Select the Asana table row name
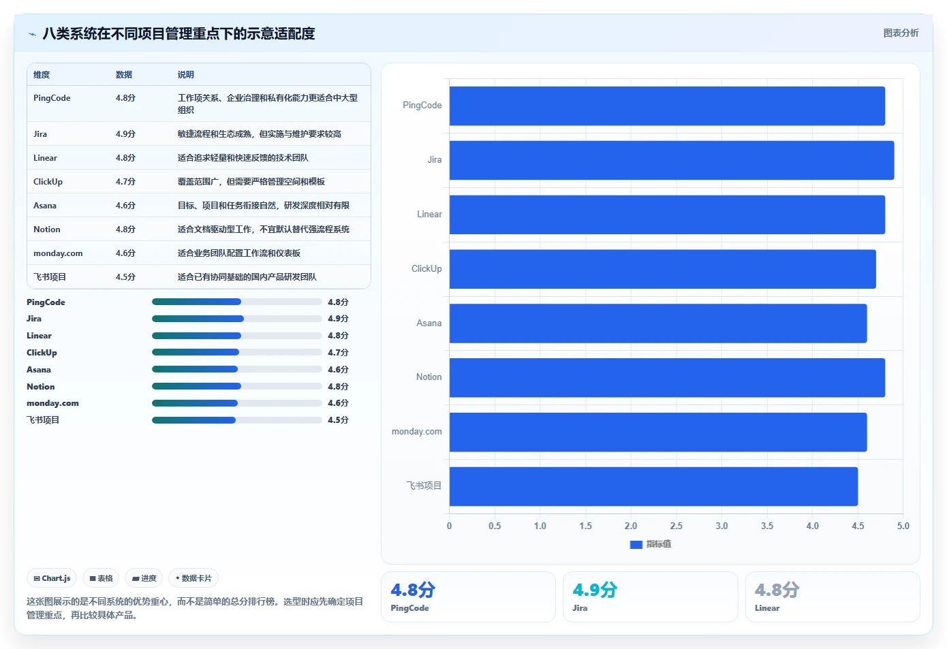The height and width of the screenshot is (649, 947). click(45, 206)
